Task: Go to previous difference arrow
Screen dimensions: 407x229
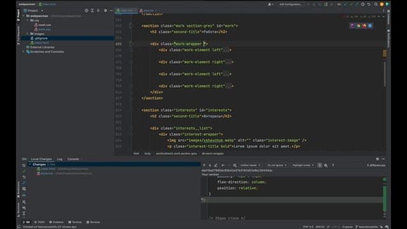Action: pyautogui.click(x=204, y=165)
